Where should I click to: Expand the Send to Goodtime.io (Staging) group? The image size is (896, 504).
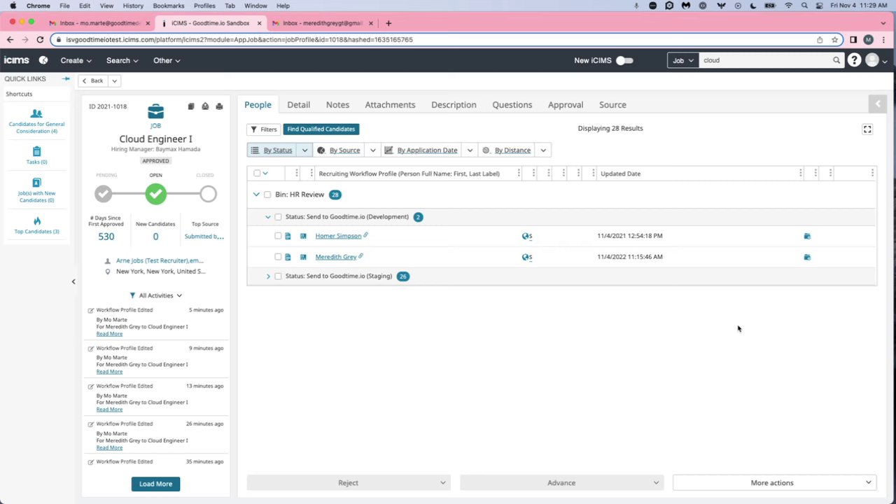pos(268,276)
